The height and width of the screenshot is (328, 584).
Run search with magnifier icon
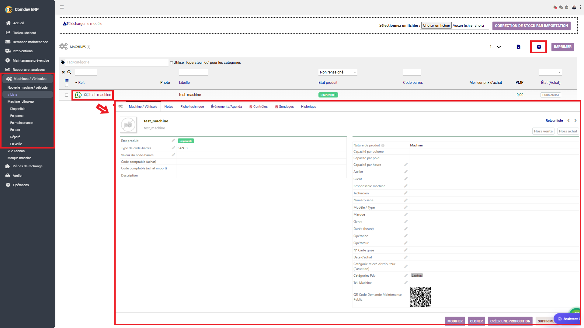(69, 72)
